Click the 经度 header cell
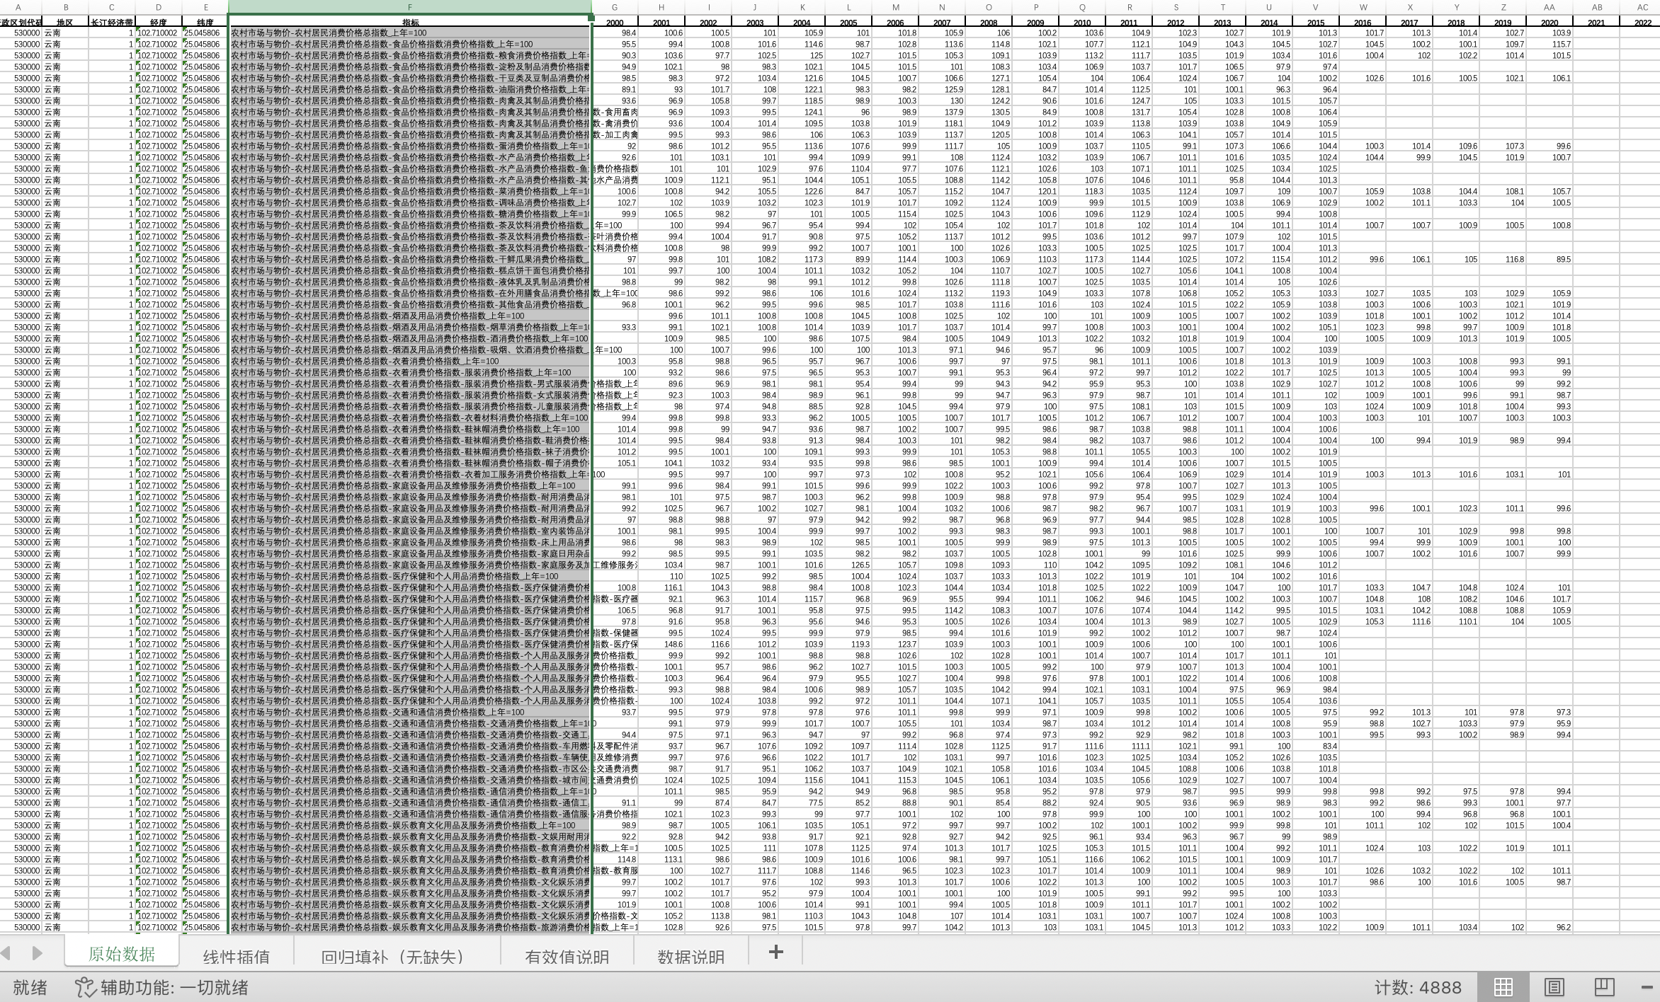The height and width of the screenshot is (1002, 1660). point(158,22)
